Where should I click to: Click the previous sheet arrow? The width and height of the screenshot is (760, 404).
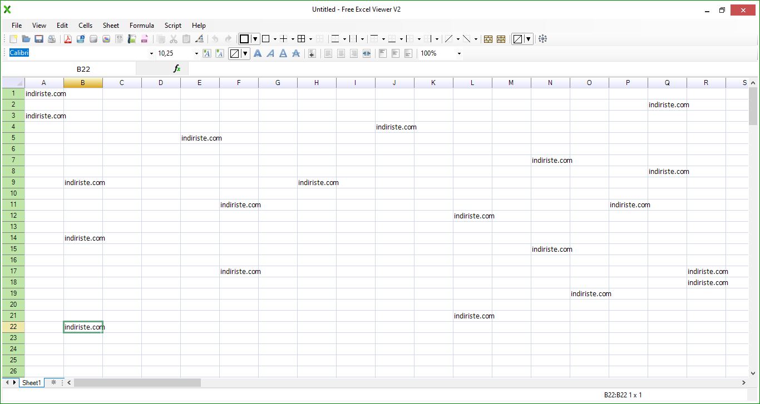(x=7, y=382)
